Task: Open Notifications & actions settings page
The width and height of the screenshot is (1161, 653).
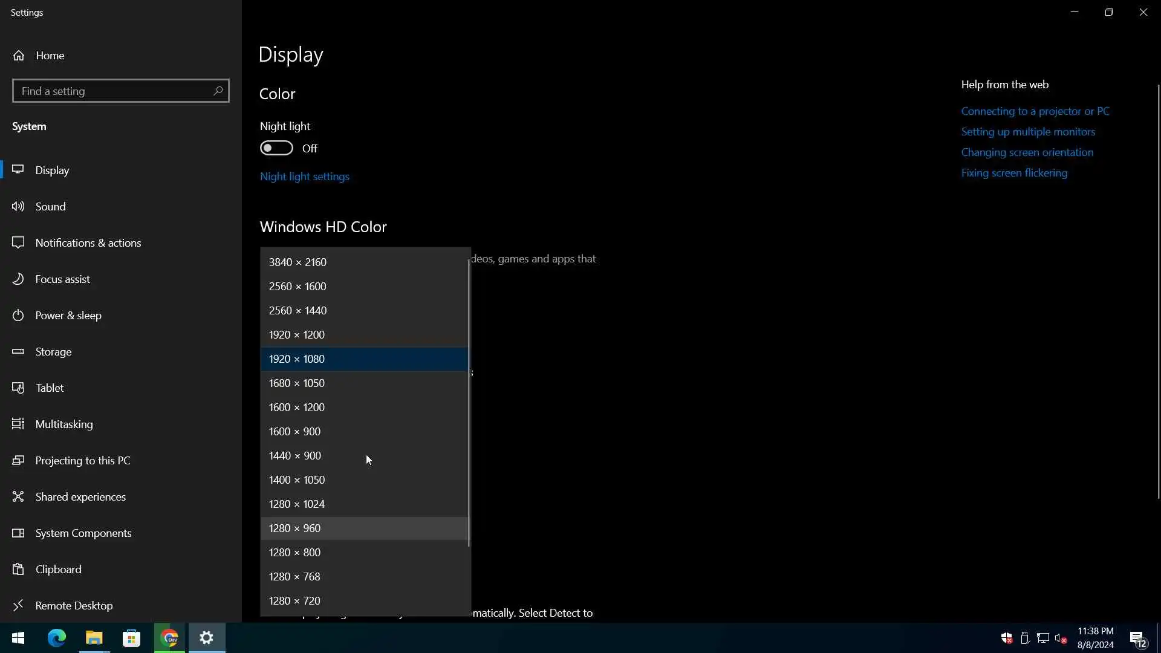Action: [x=88, y=243]
